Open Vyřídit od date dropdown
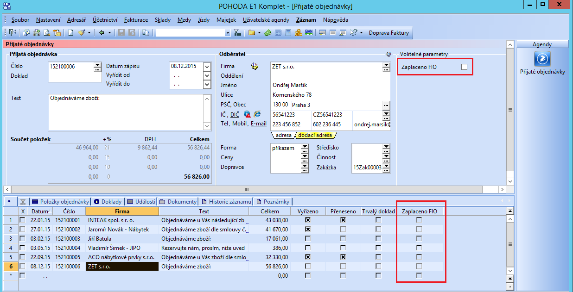Screen dimensions: 573x292 (x=207, y=75)
